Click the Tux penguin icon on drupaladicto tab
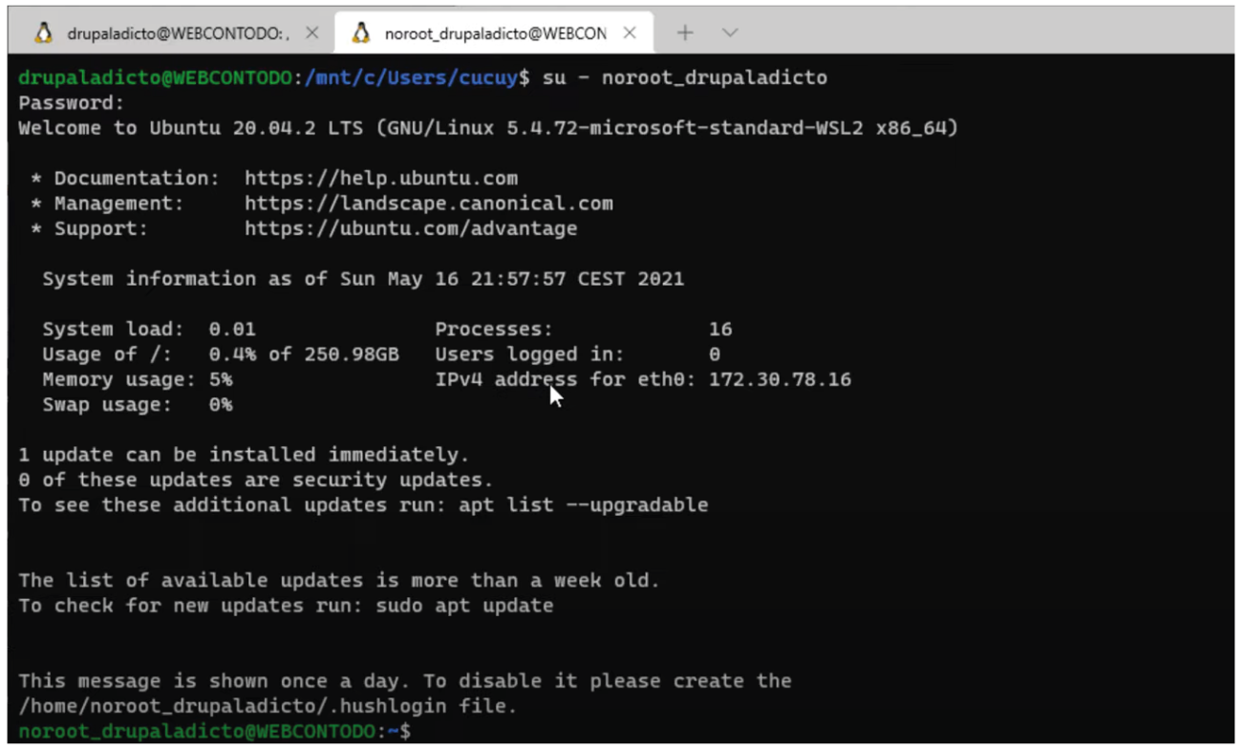This screenshot has height=749, width=1242. (43, 33)
